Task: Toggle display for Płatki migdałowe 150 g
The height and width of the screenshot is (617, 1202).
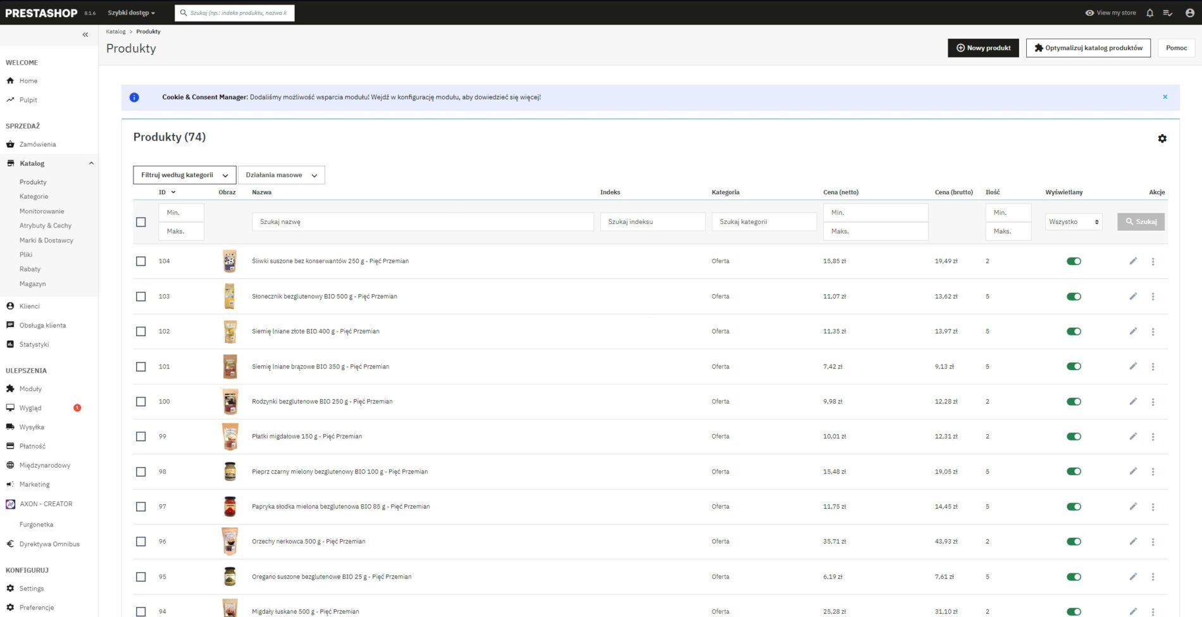Action: click(x=1074, y=437)
